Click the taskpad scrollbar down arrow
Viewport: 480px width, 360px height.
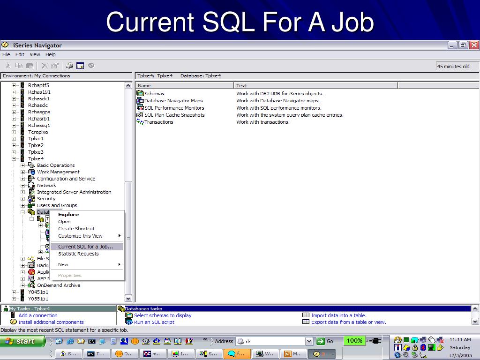475,322
